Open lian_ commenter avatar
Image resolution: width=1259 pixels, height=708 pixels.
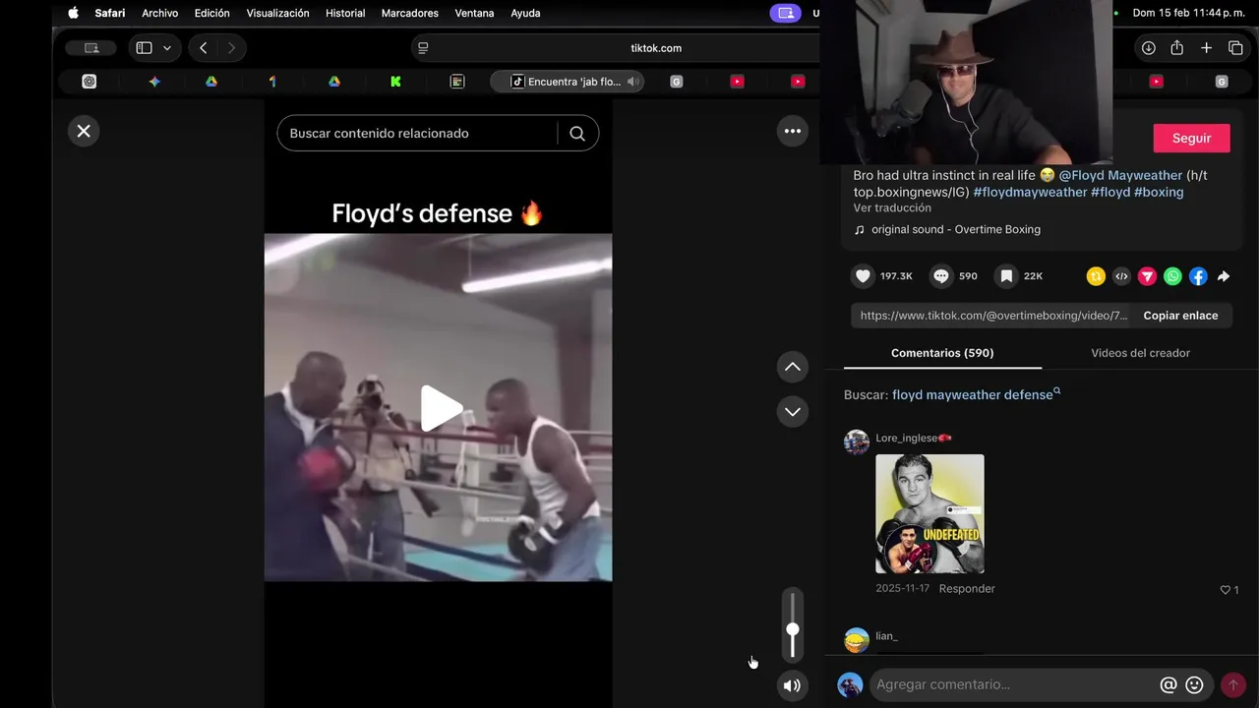point(857,640)
